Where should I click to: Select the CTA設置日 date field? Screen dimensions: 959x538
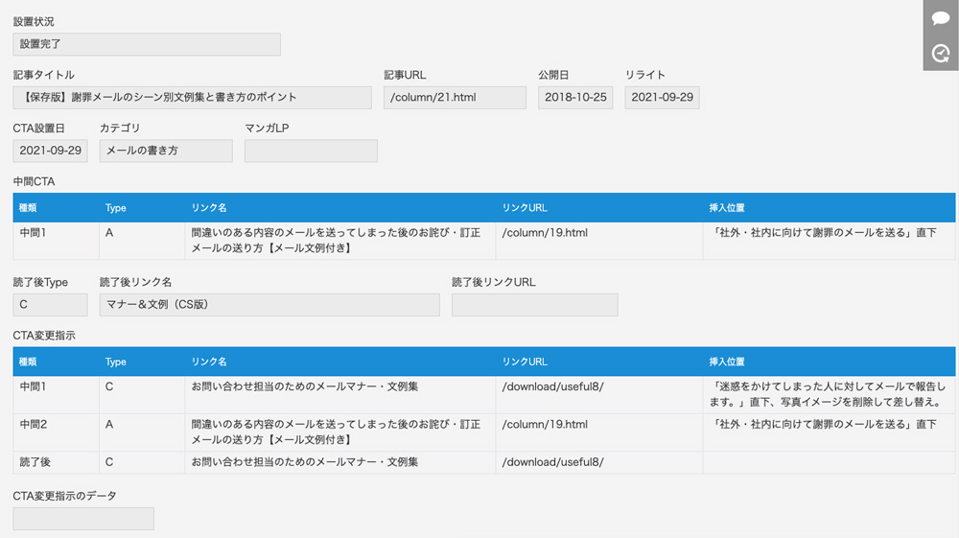tap(50, 151)
